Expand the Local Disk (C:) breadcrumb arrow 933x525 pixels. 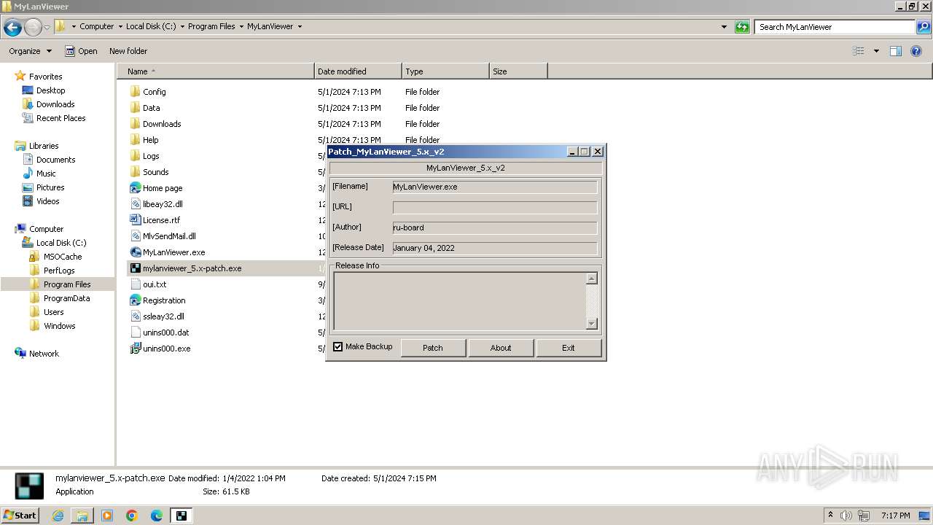tap(182, 27)
